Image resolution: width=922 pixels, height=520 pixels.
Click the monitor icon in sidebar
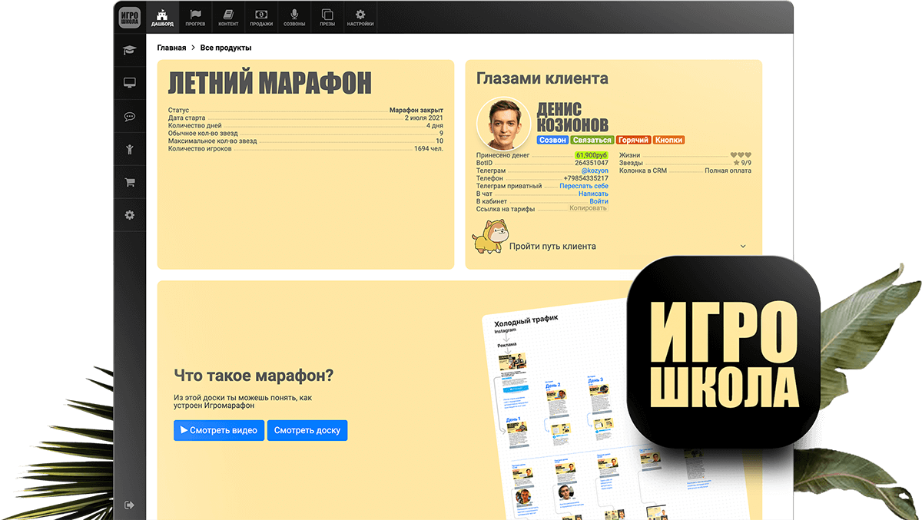tap(129, 83)
